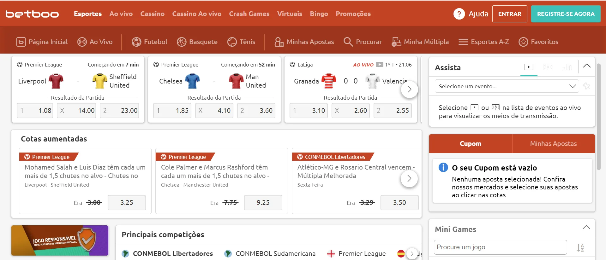Advance the Cotas aumentadas carousel arrow
This screenshot has height=260, width=606.
(409, 179)
